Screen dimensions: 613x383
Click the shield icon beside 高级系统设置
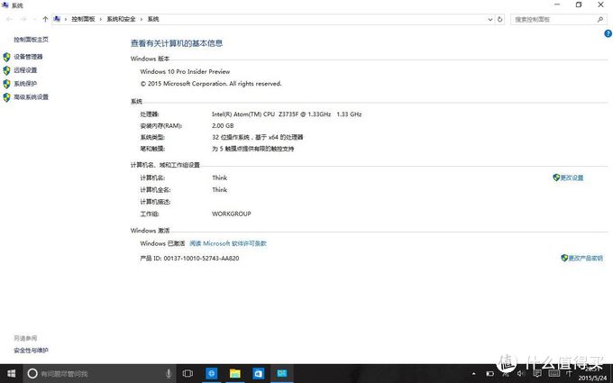click(x=6, y=97)
